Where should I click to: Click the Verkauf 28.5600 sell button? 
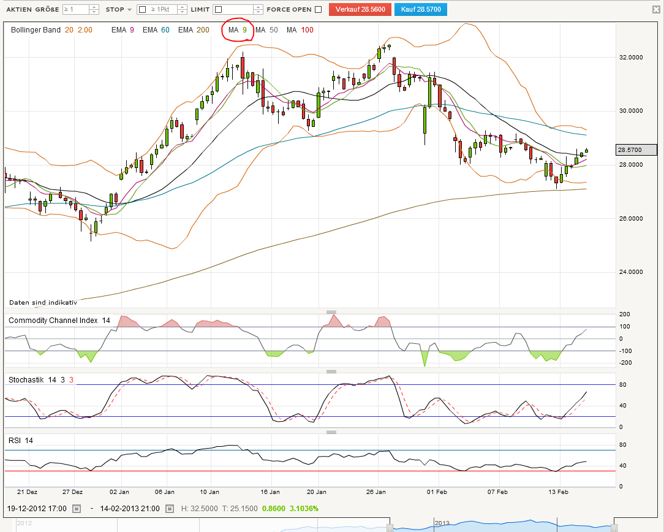pyautogui.click(x=360, y=9)
